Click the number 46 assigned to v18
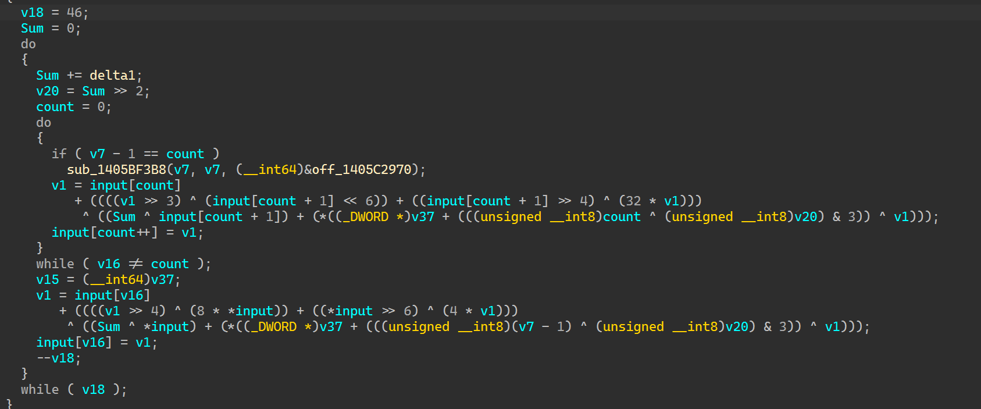This screenshot has height=409, width=981. [x=74, y=12]
